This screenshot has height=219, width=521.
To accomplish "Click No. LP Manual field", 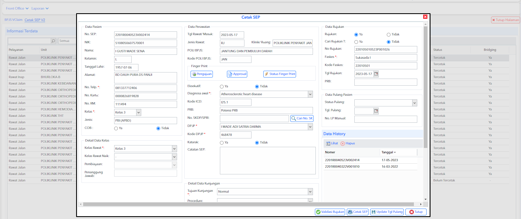I will click(x=386, y=119).
